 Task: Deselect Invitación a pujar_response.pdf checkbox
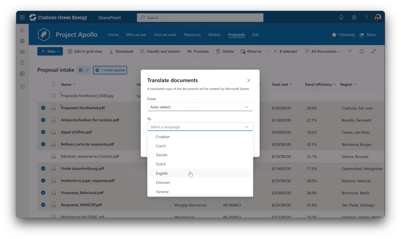(43, 181)
